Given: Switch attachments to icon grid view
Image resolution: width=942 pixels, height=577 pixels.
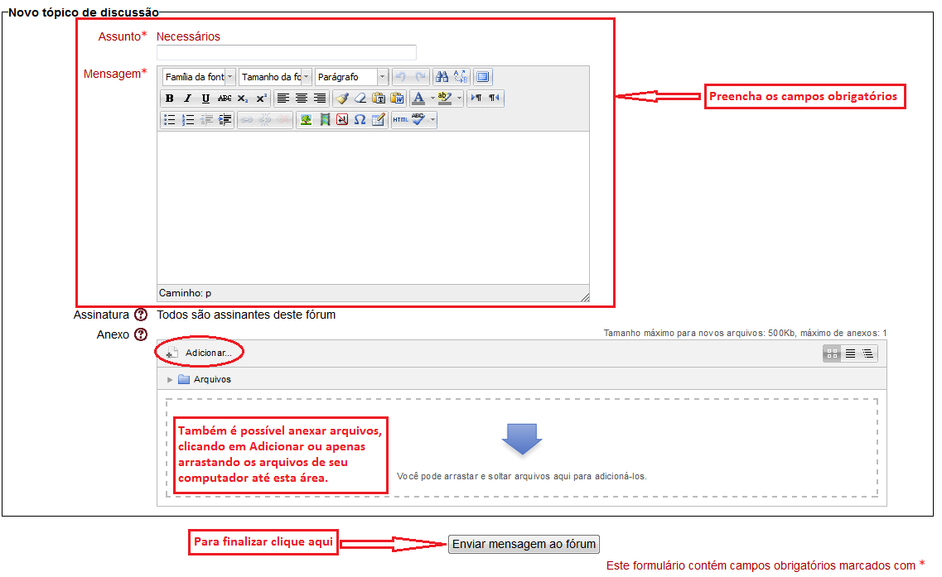Looking at the screenshot, I should point(832,353).
